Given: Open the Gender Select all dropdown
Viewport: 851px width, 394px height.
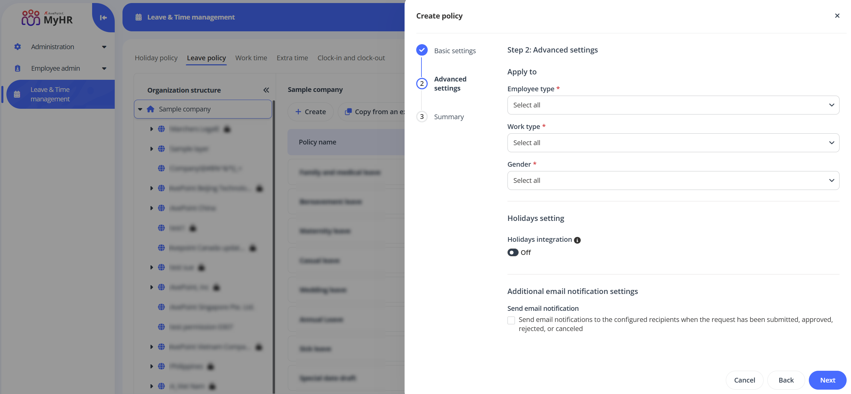Looking at the screenshot, I should (673, 180).
